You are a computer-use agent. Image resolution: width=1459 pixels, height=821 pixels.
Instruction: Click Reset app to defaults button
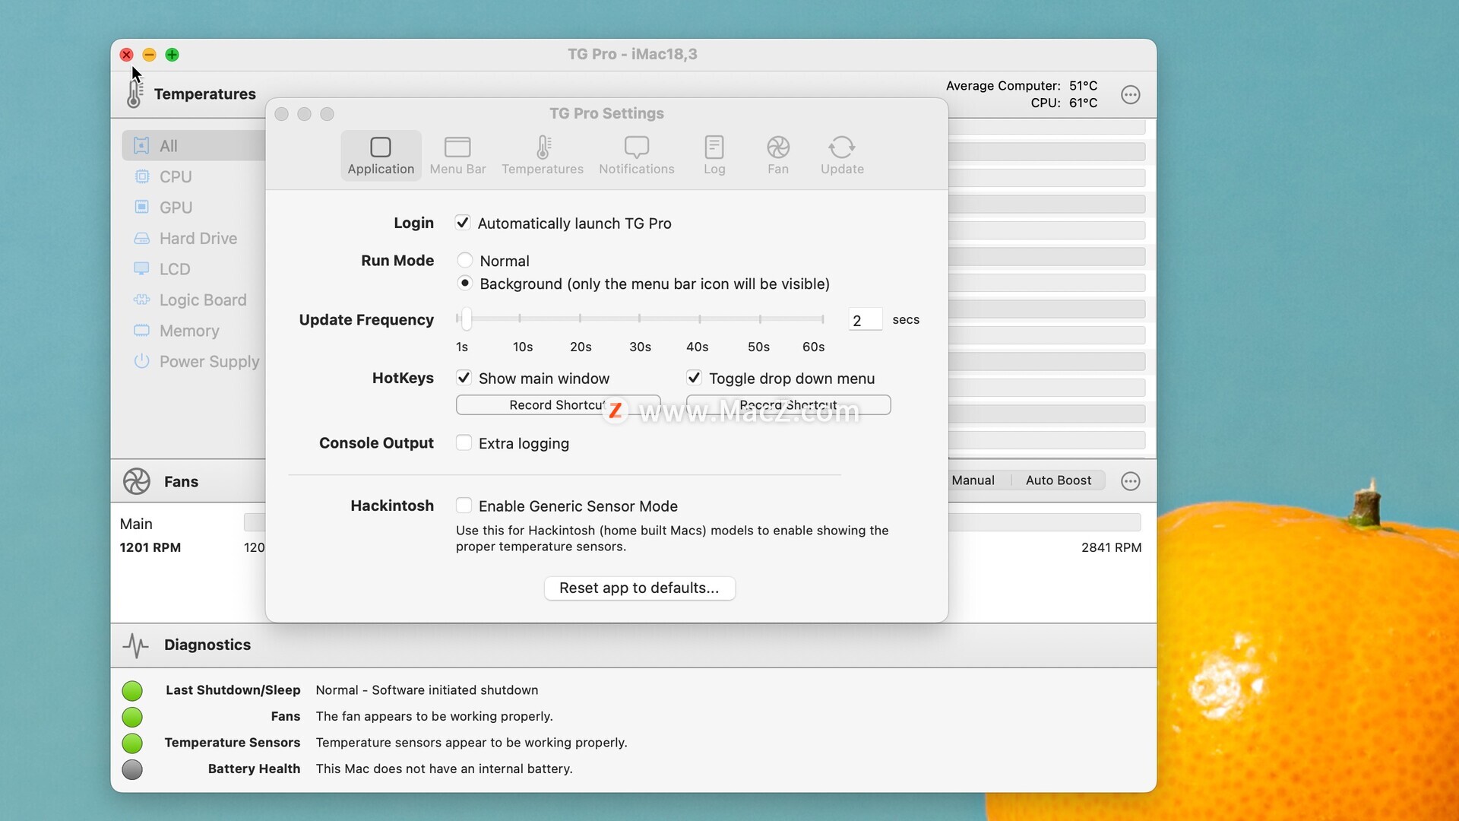639,588
